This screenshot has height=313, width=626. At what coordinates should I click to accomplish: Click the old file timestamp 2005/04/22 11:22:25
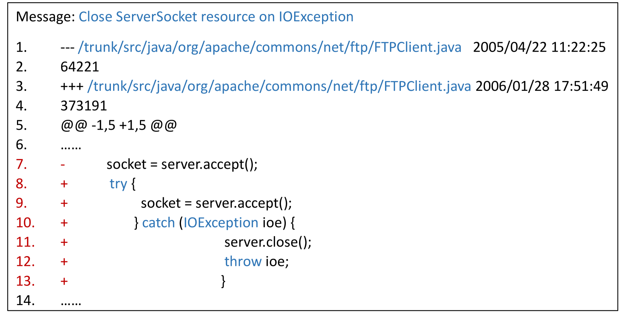pyautogui.click(x=539, y=47)
